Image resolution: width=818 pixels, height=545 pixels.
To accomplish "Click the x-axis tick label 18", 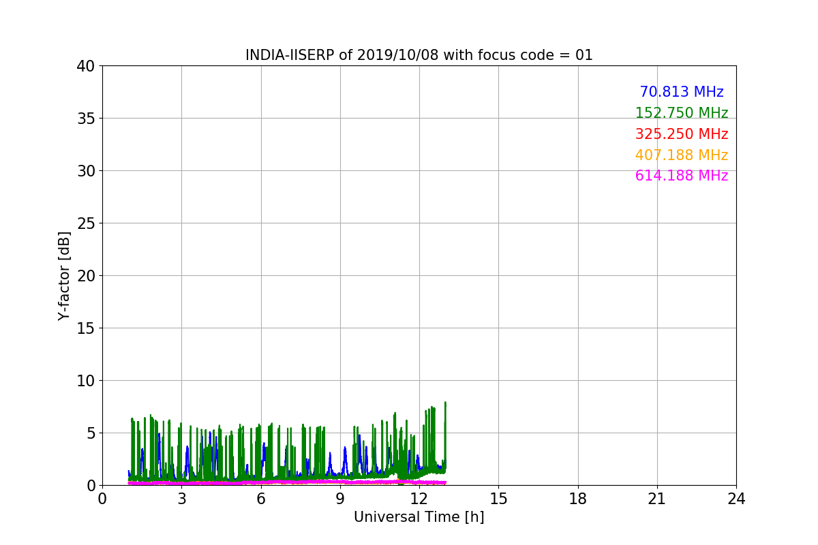I will point(577,499).
